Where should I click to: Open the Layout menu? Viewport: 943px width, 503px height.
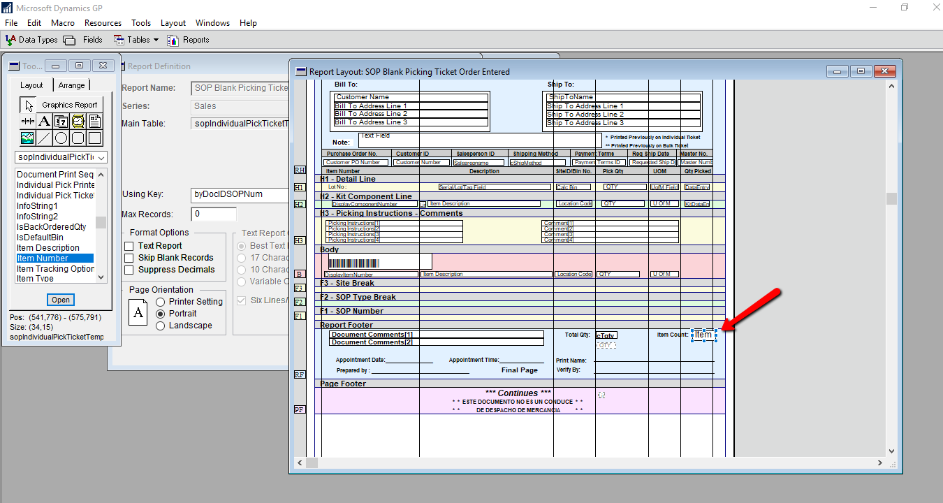pyautogui.click(x=173, y=23)
